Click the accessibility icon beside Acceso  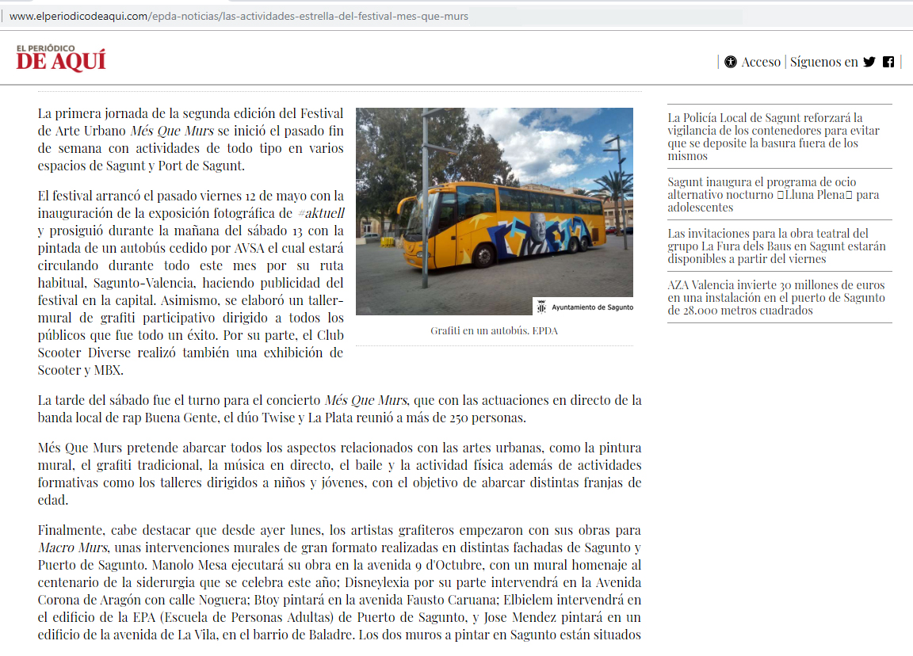pos(730,62)
